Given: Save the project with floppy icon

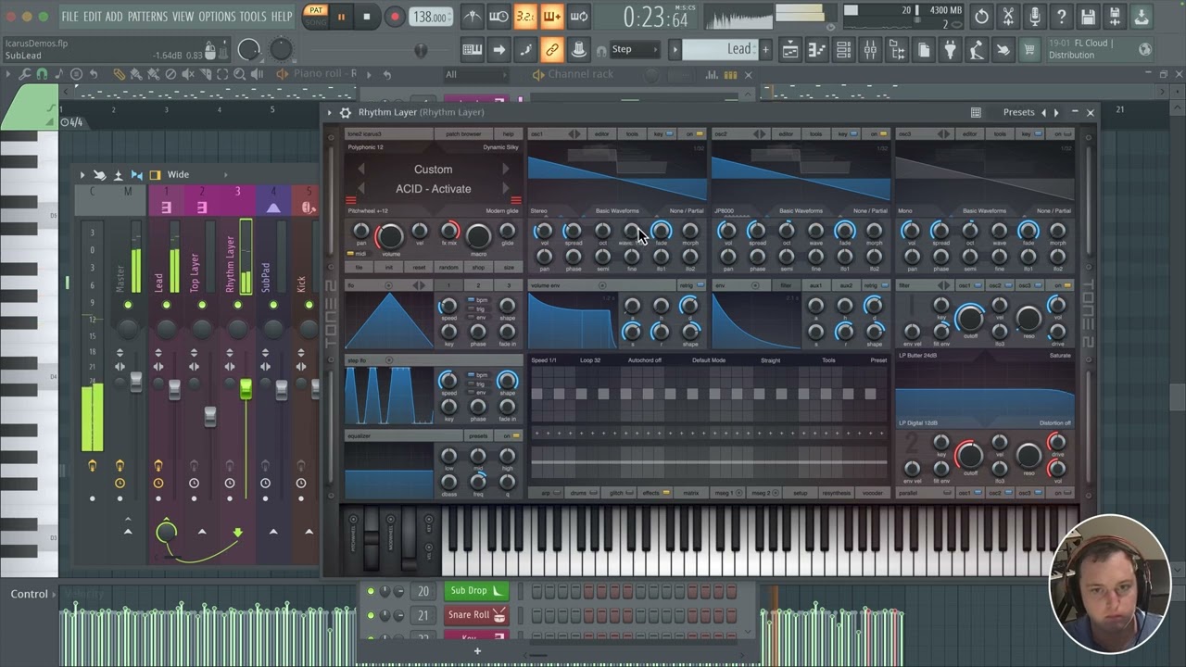Looking at the screenshot, I should 1089,17.
